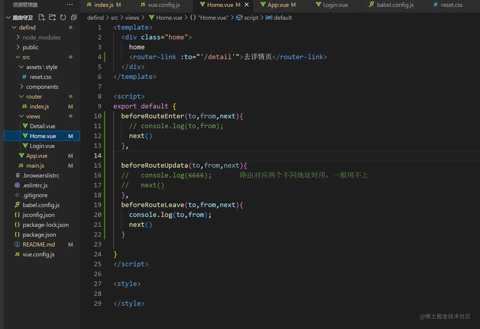Click the cube icon before script in breadcrumb
This screenshot has width=480, height=329.
point(239,17)
